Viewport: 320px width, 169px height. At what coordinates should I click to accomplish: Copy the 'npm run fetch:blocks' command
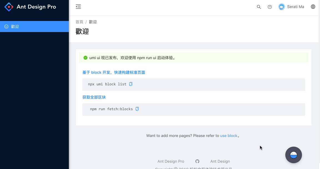(x=137, y=109)
